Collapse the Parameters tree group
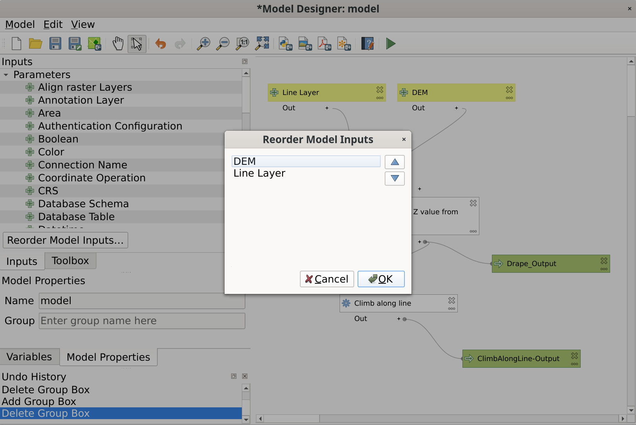 coord(6,75)
